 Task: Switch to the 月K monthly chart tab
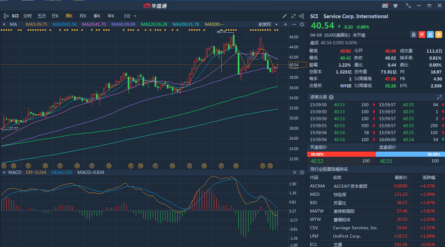tap(83, 16)
